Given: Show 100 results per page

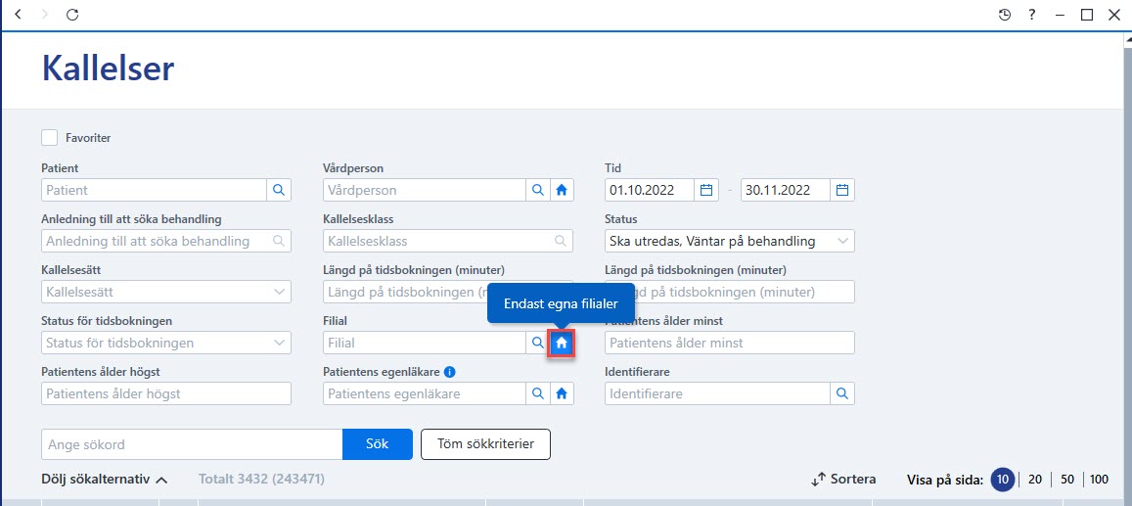Looking at the screenshot, I should pos(1100,480).
